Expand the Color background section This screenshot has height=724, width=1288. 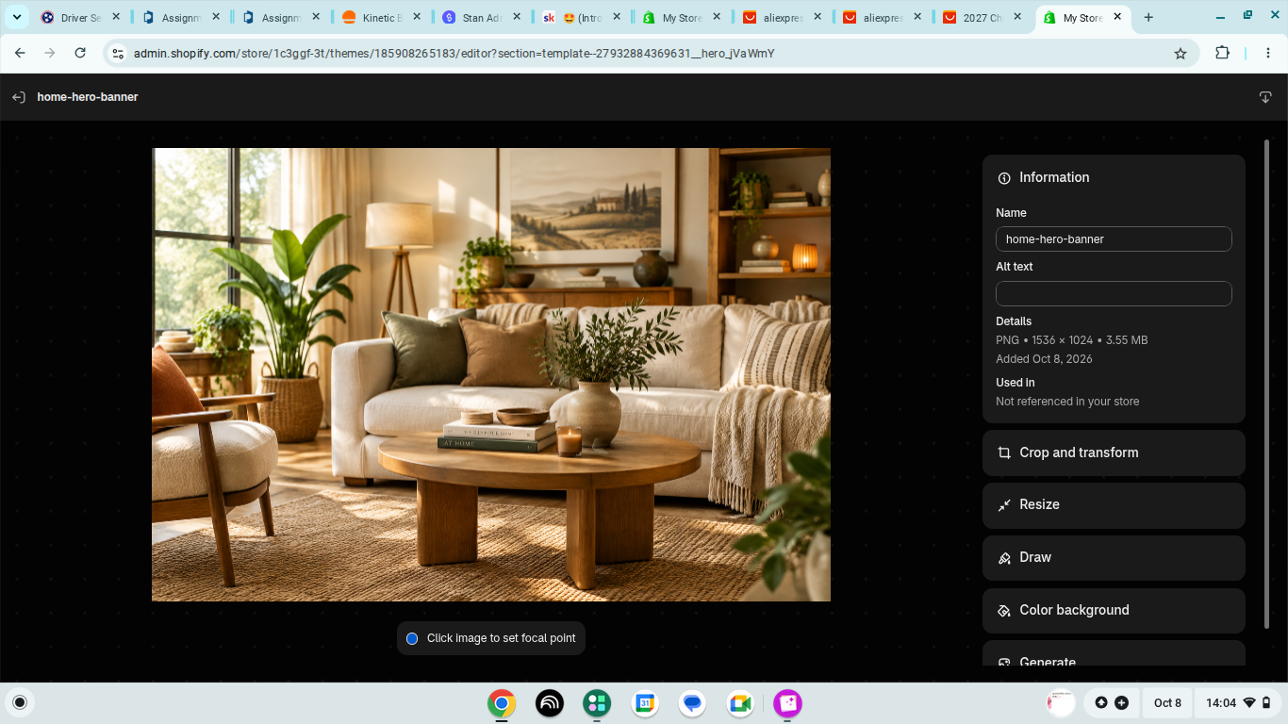(1114, 611)
